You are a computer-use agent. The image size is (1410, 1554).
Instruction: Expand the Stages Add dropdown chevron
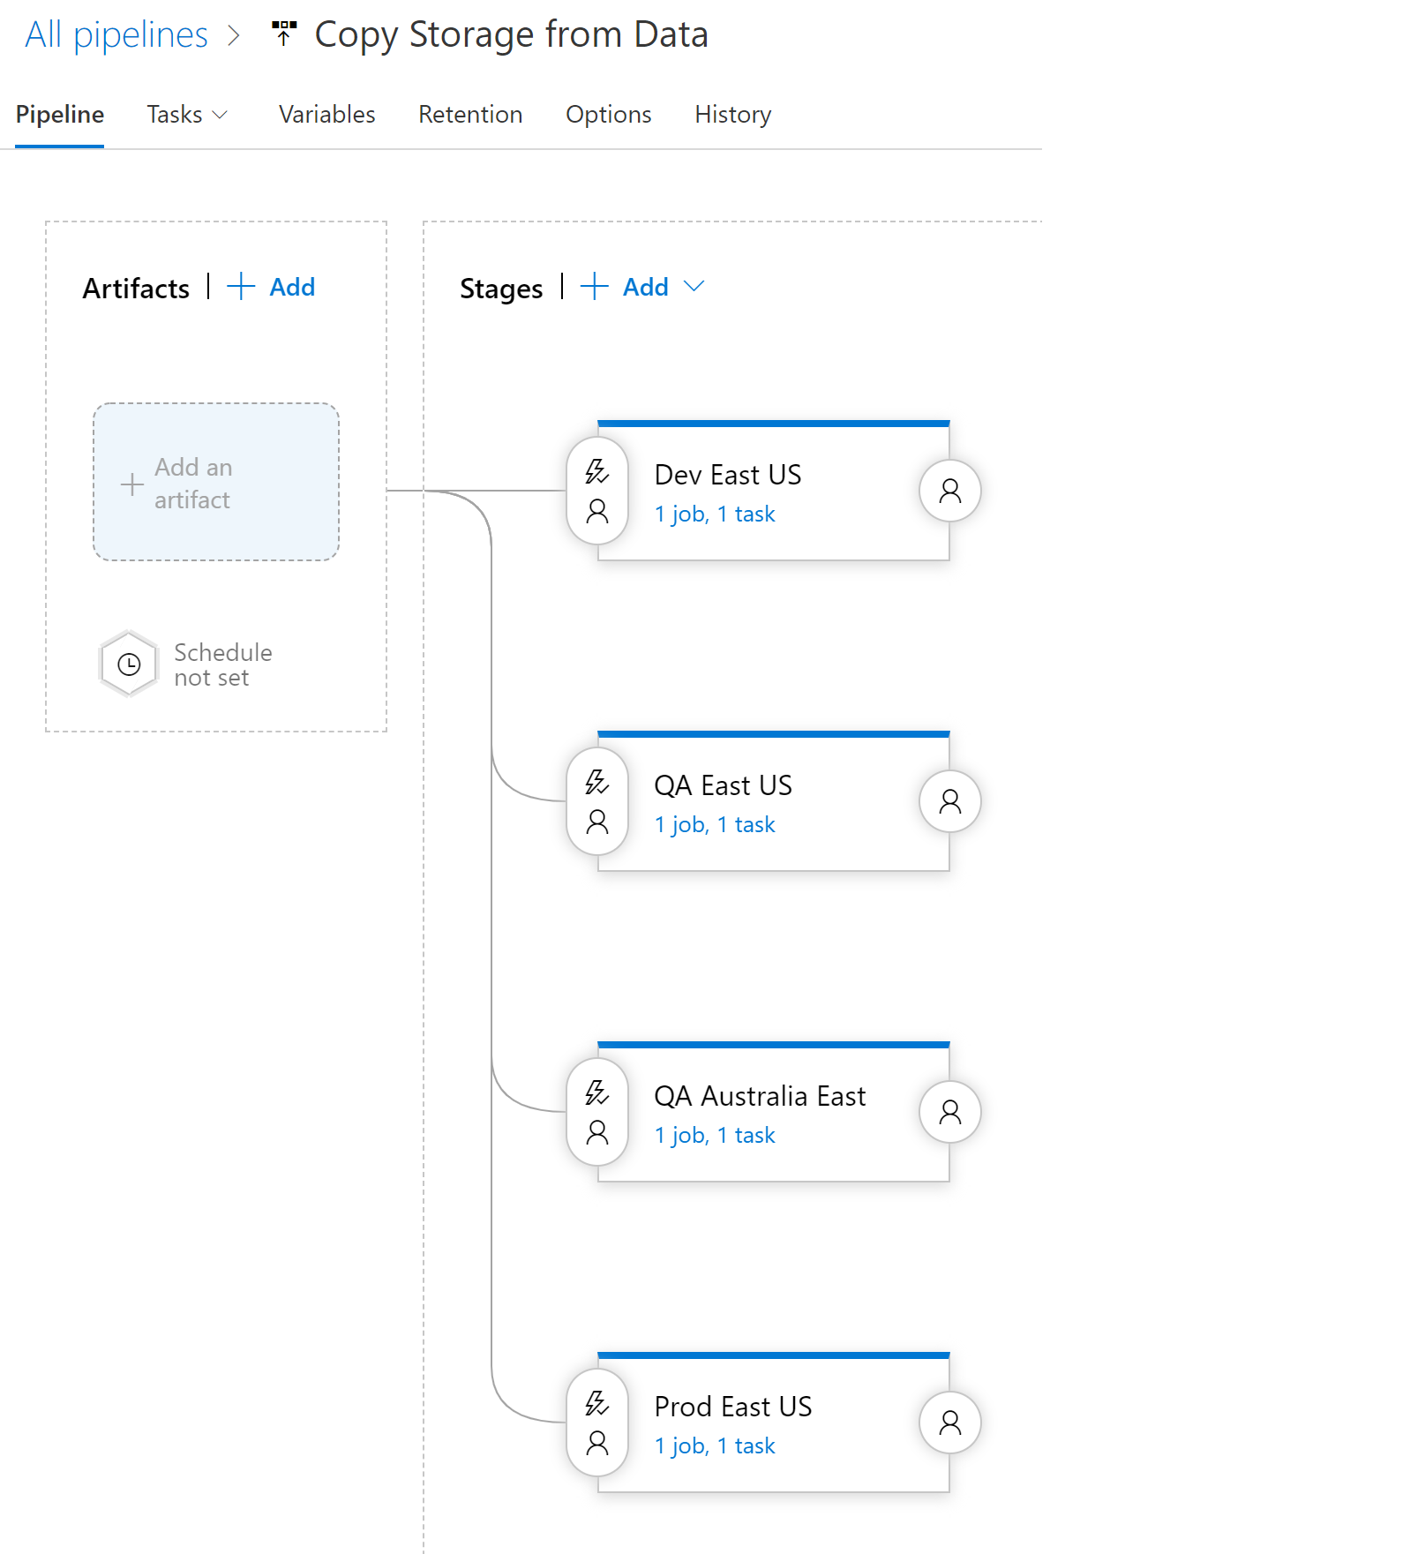click(x=694, y=287)
